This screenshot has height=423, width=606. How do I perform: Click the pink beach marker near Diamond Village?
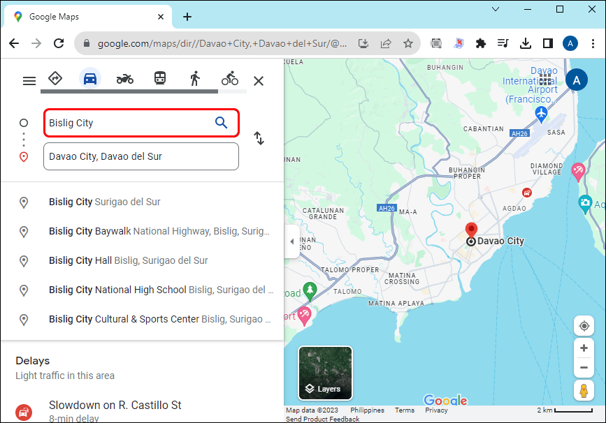pyautogui.click(x=578, y=172)
